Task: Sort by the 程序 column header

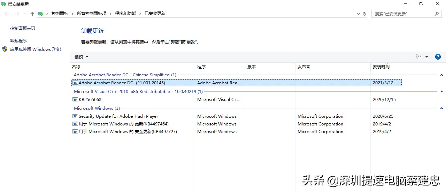Action: tap(220, 67)
